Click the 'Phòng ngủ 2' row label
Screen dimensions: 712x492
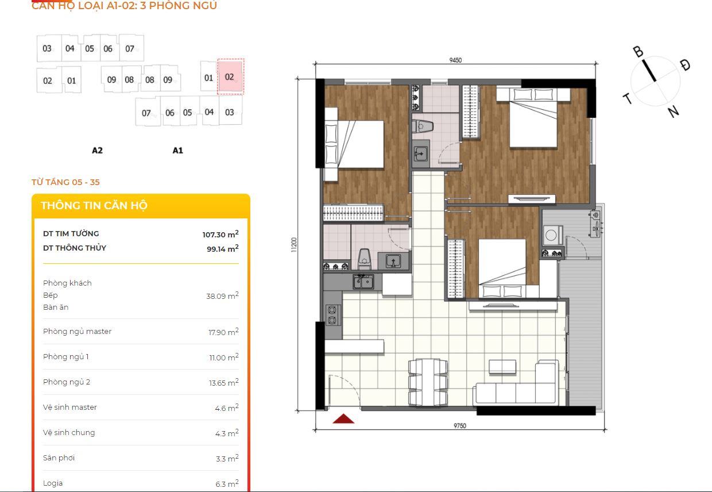click(67, 382)
